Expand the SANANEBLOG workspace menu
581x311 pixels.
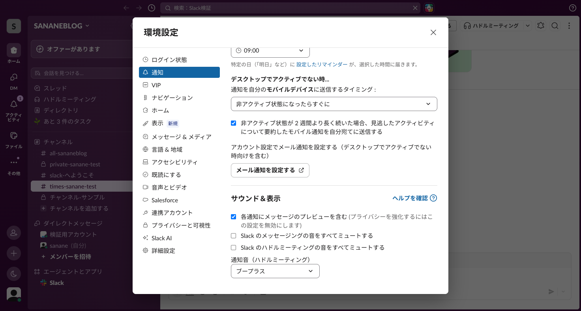pyautogui.click(x=62, y=26)
